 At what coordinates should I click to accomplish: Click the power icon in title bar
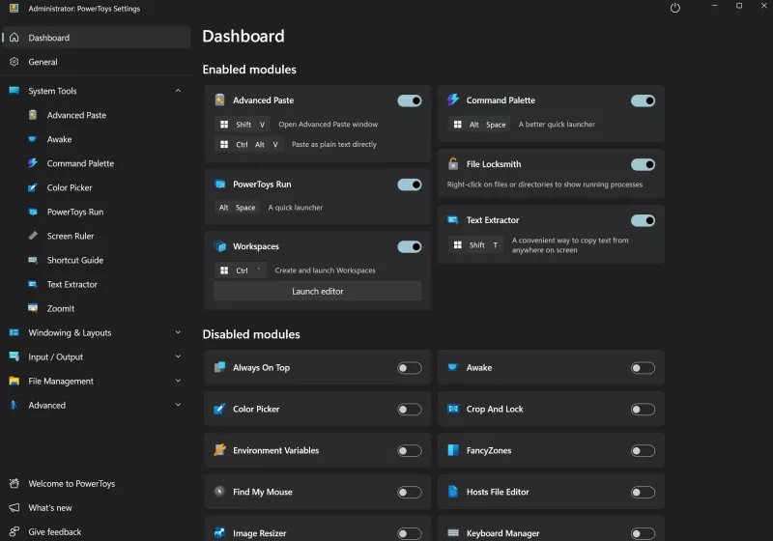click(674, 9)
